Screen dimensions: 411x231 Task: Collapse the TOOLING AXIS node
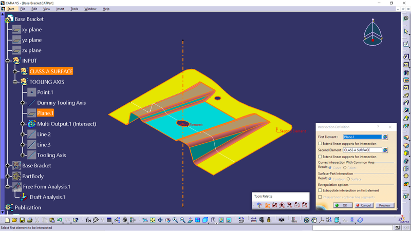[15, 82]
